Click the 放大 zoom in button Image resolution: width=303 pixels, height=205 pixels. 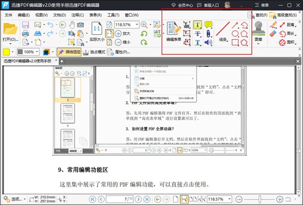123,34
